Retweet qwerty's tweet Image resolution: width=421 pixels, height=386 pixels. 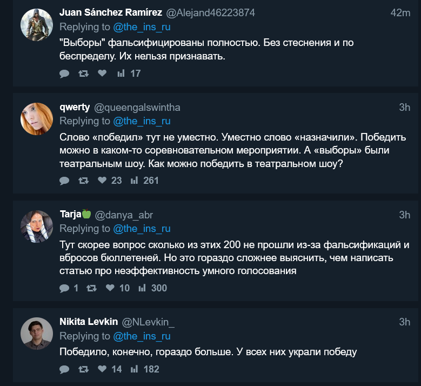point(84,181)
